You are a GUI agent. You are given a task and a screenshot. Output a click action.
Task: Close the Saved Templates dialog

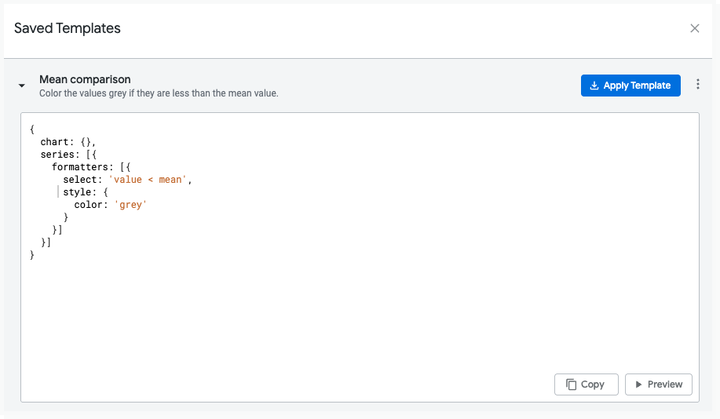coord(694,28)
